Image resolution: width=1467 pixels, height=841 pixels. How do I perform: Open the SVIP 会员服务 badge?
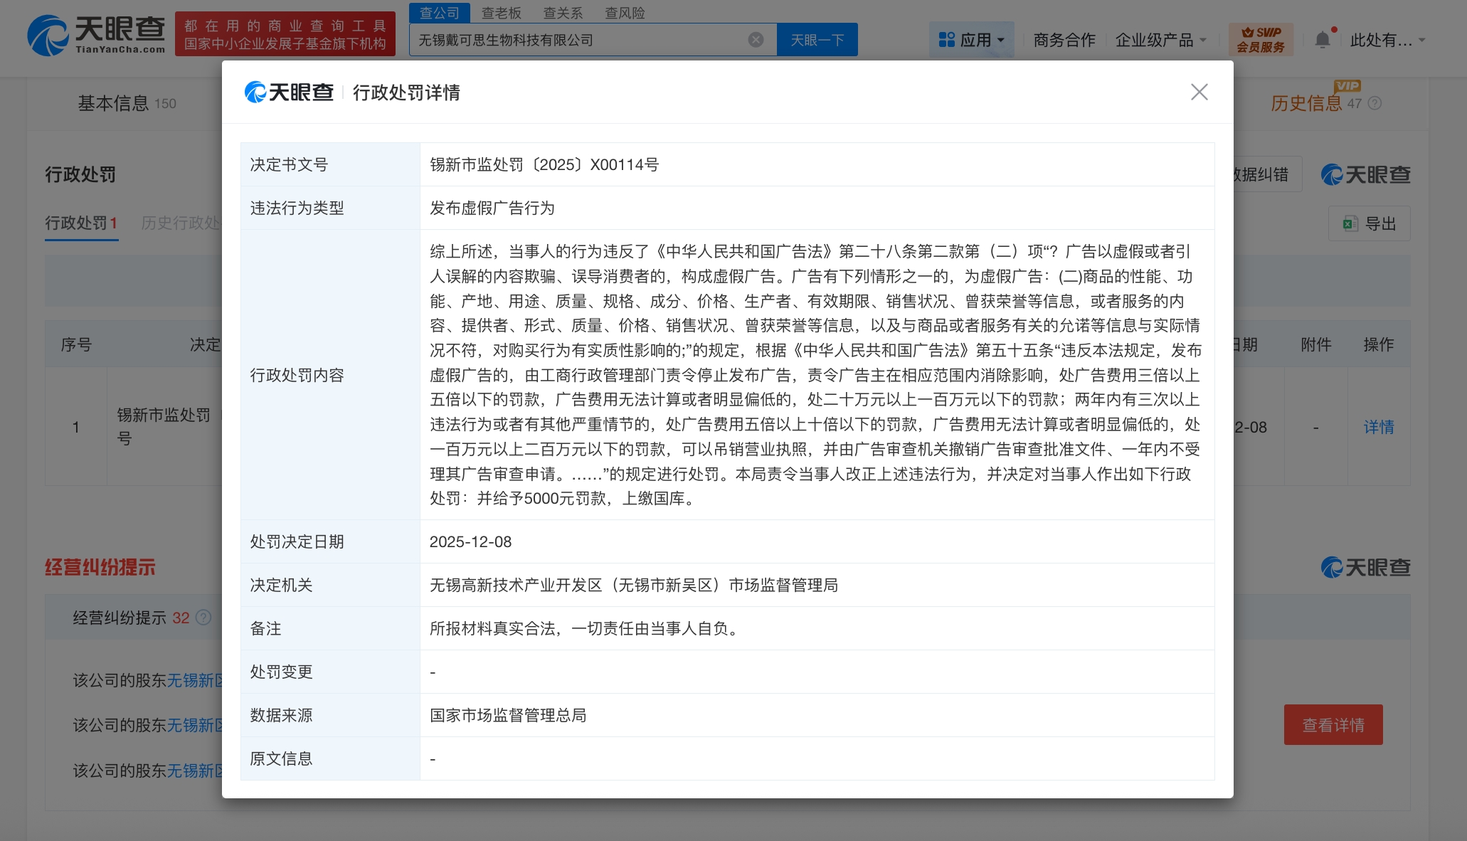click(1261, 40)
